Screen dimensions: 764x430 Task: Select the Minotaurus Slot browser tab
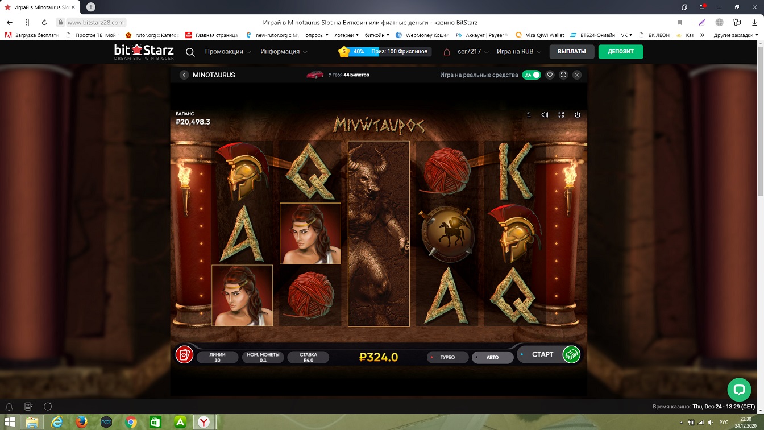(40, 7)
